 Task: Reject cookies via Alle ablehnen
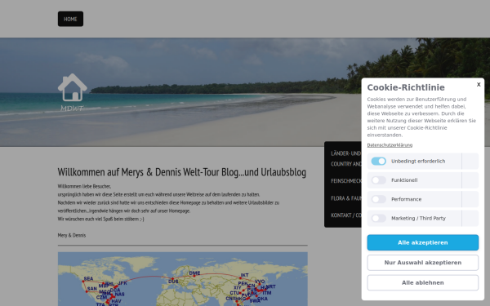tap(422, 282)
